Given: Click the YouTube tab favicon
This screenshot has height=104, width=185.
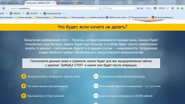Looking at the screenshot, I should click(58, 3).
